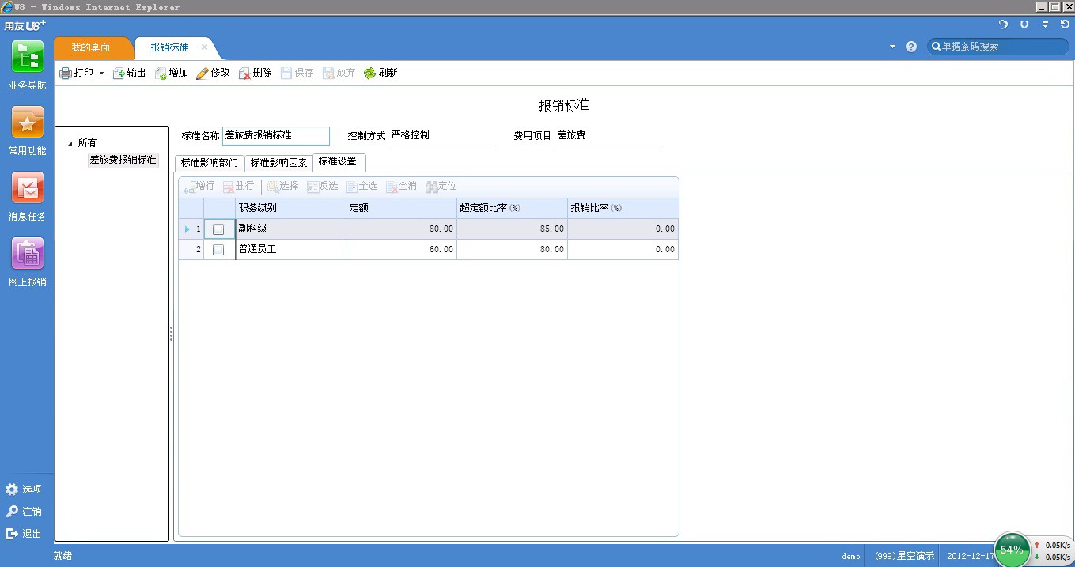Screen dimensions: 1075x567
Task: Click 报销比率(%) column header
Action: click(623, 208)
